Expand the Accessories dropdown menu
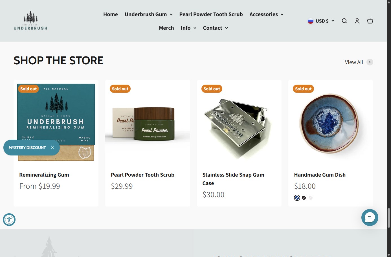The height and width of the screenshot is (257, 391). point(266,14)
